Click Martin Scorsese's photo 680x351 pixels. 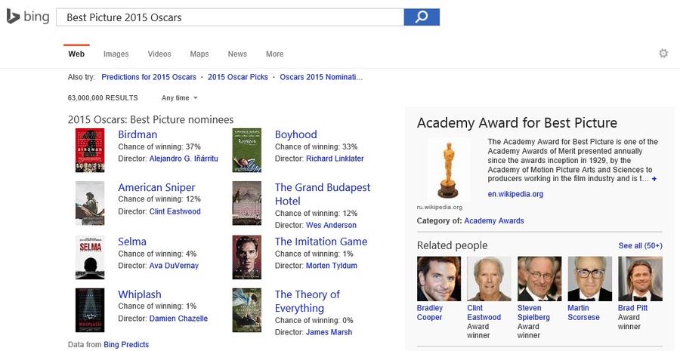tap(590, 279)
